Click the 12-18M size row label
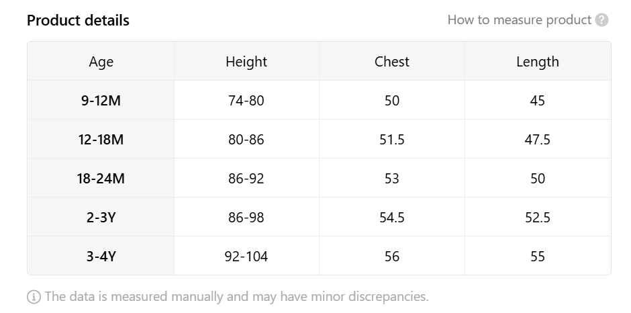The width and height of the screenshot is (631, 313). 101,140
